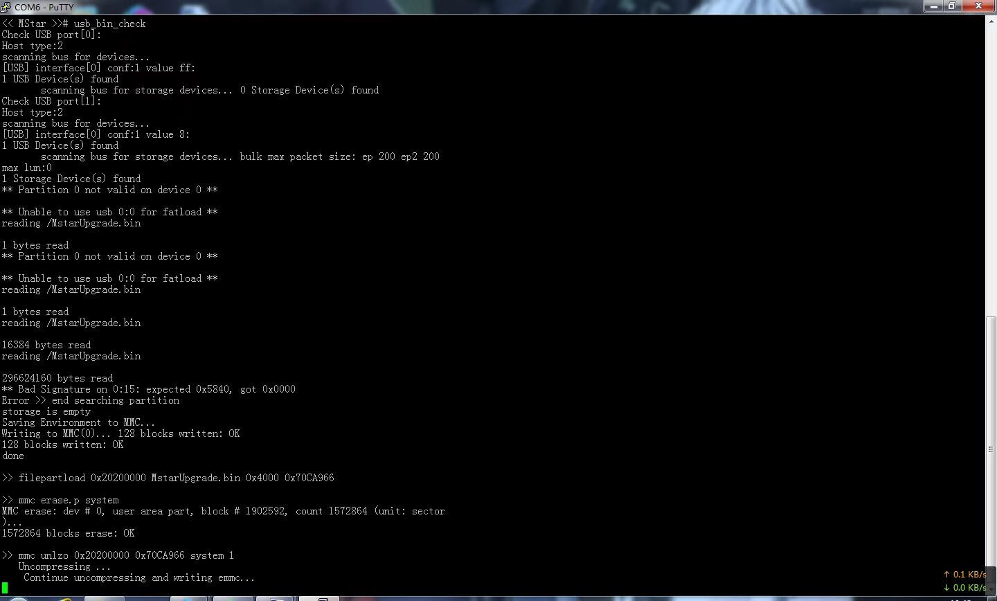Screen dimensions: 997x601
Task: Click the green terminal cursor block
Action: tap(5, 588)
